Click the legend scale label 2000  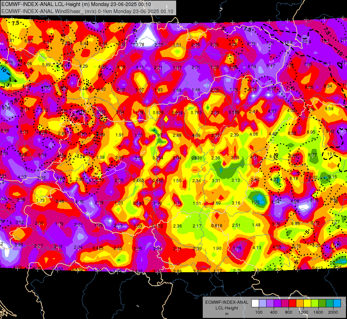coord(333,312)
